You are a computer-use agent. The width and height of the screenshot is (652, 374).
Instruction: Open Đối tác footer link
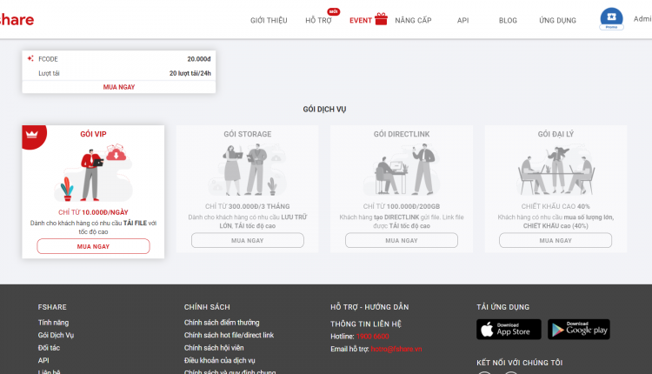tap(49, 348)
